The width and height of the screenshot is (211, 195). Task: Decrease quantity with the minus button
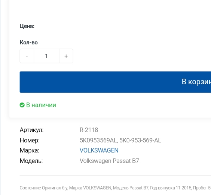(x=27, y=56)
